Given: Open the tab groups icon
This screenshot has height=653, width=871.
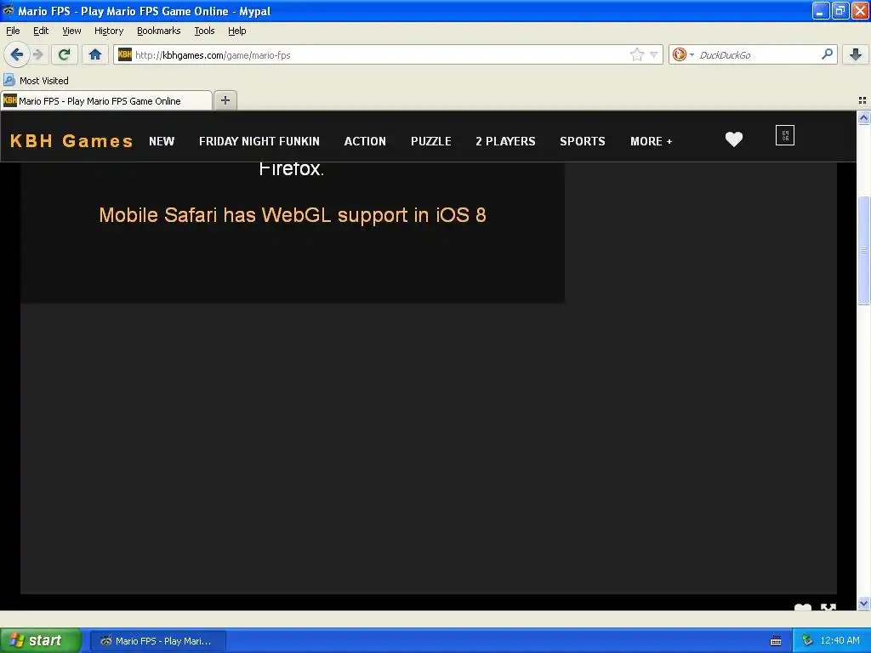Looking at the screenshot, I should (862, 100).
